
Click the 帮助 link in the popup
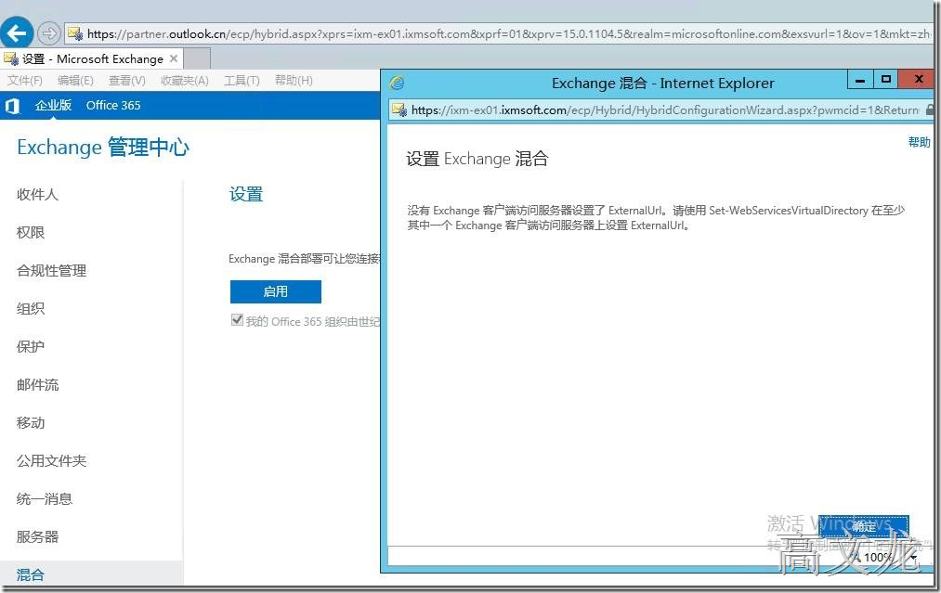click(919, 142)
